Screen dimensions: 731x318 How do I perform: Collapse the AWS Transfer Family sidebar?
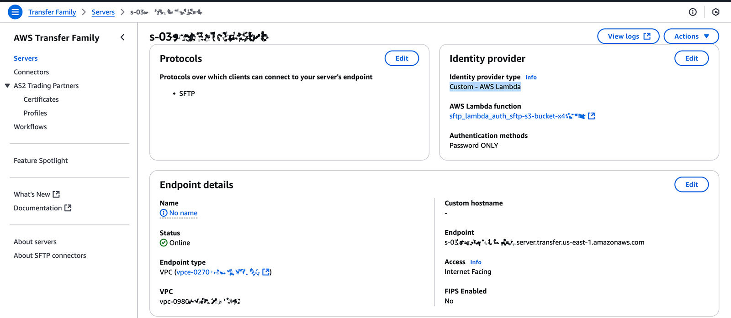click(122, 37)
